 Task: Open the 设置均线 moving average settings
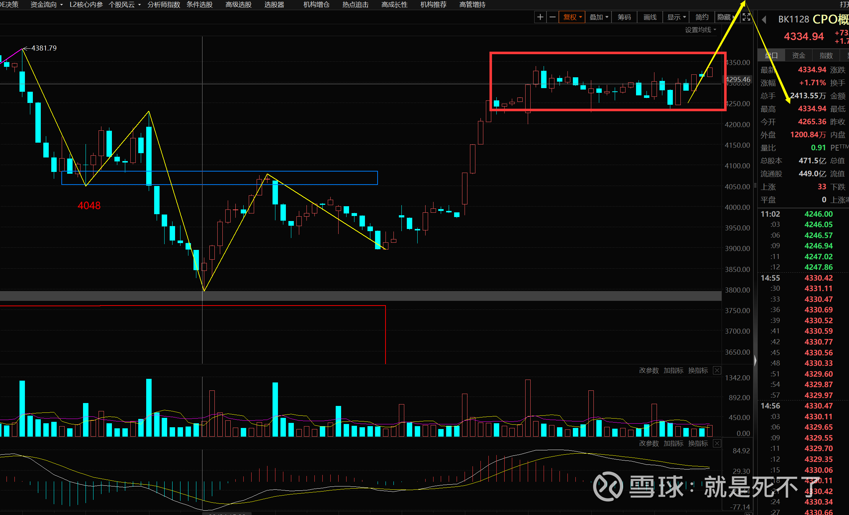(700, 30)
